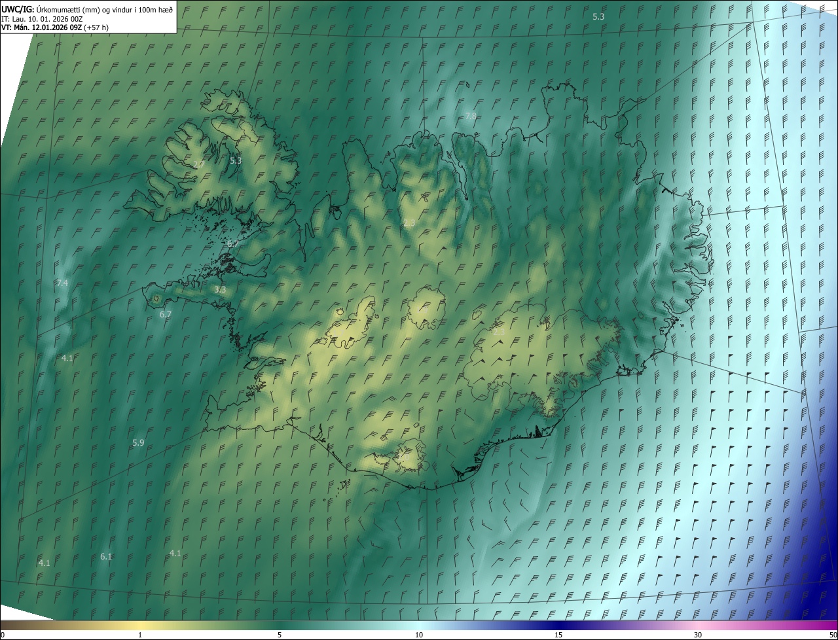838x640 pixels.
Task: Click the color scale tick label 0
Action: coord(3,635)
